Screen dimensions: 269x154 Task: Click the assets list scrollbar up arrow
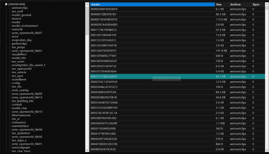267,4
